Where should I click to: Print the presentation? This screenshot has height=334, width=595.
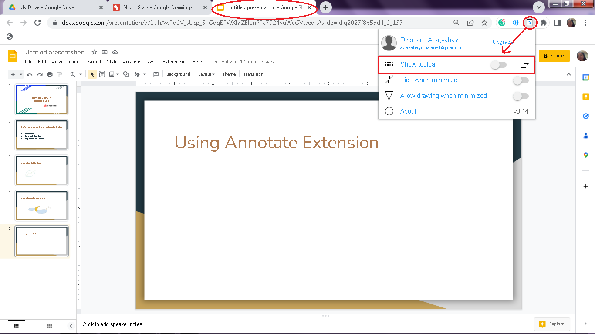click(x=50, y=74)
